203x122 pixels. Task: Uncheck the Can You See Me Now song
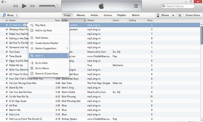pos(7,92)
